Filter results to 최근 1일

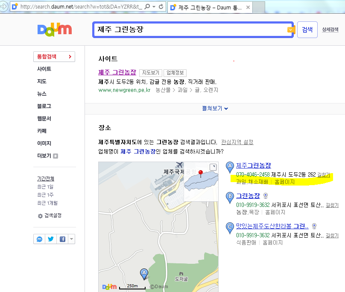click(45, 187)
